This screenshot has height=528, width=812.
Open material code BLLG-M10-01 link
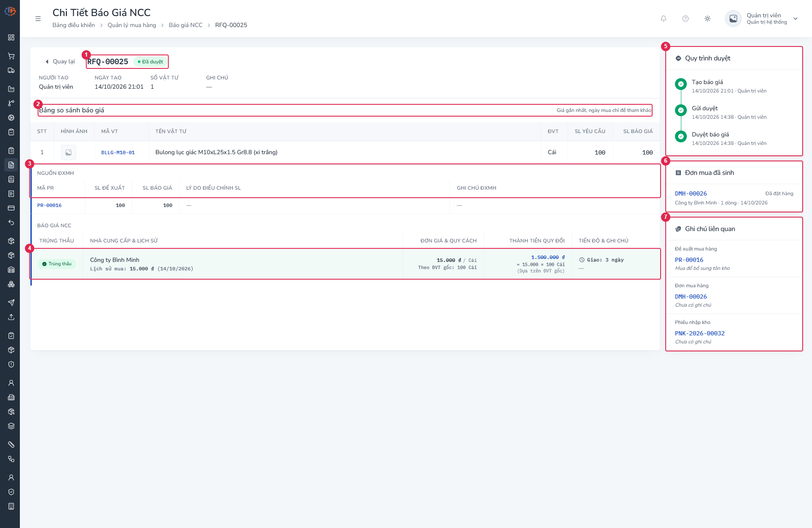118,152
